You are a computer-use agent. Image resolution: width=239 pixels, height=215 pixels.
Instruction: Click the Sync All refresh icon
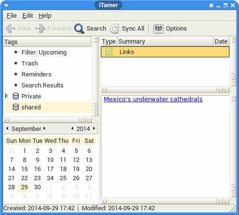pyautogui.click(x=115, y=29)
